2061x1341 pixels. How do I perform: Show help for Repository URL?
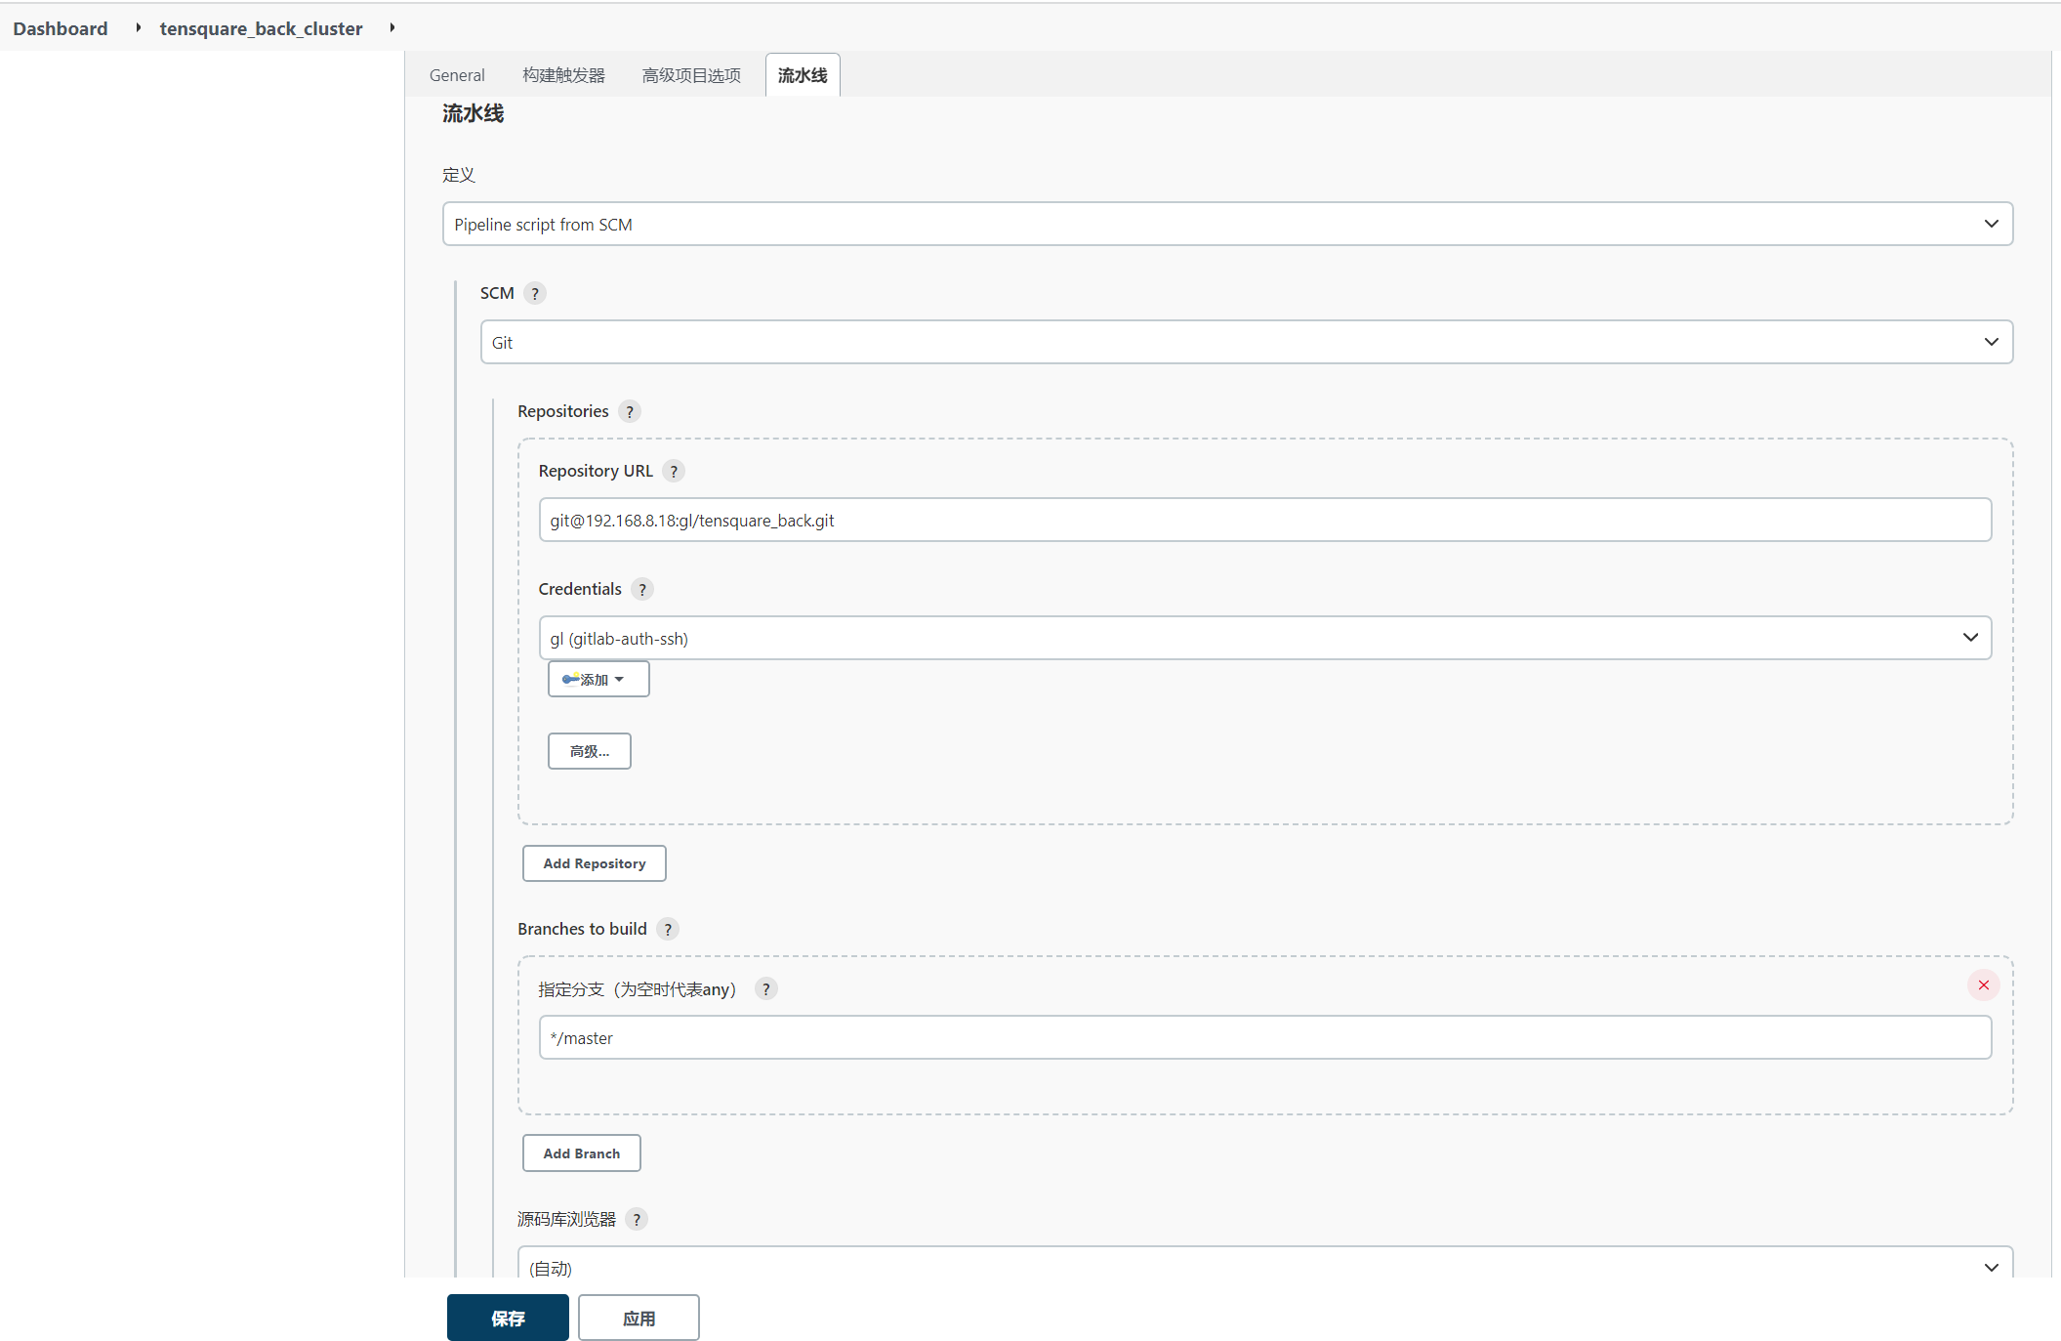pos(674,471)
